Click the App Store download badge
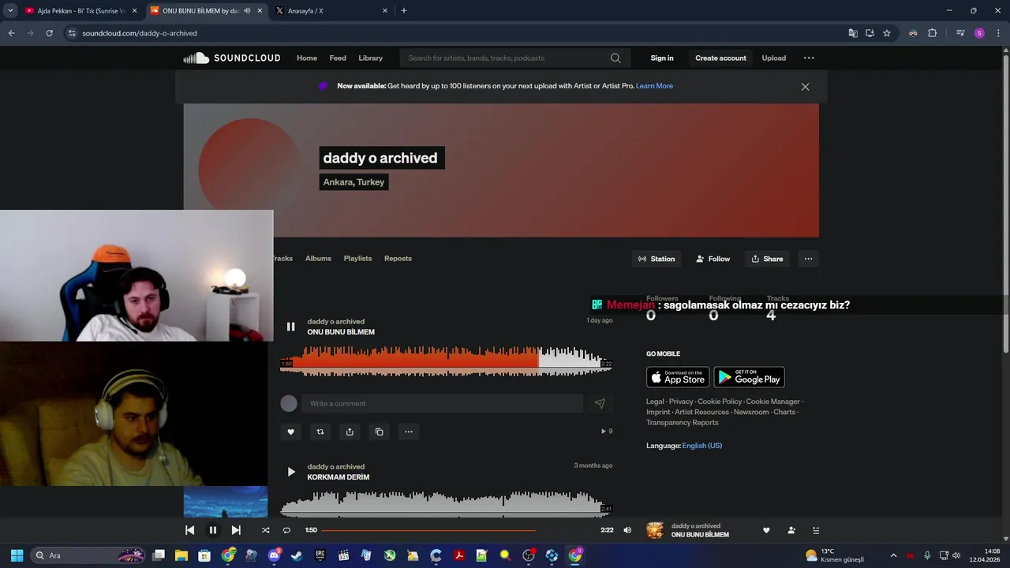This screenshot has width=1010, height=568. (x=678, y=377)
